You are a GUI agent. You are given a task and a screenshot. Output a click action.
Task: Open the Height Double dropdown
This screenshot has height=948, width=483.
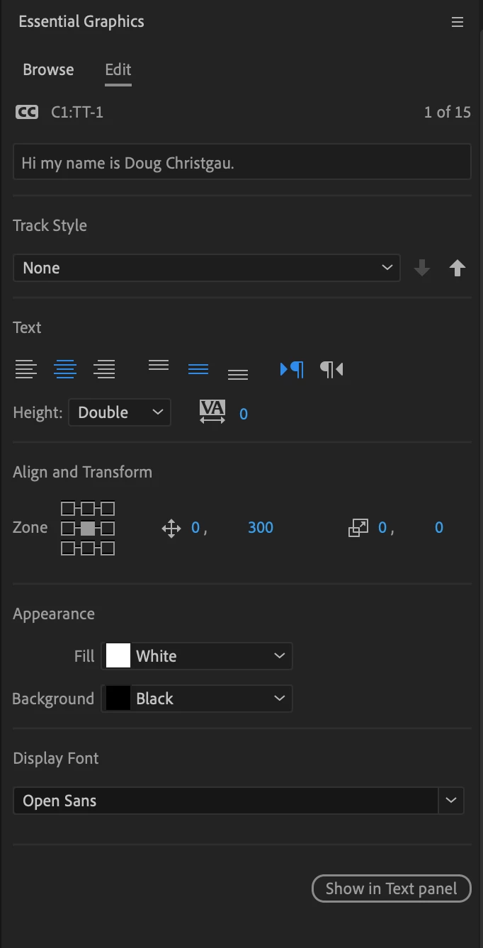click(x=120, y=412)
